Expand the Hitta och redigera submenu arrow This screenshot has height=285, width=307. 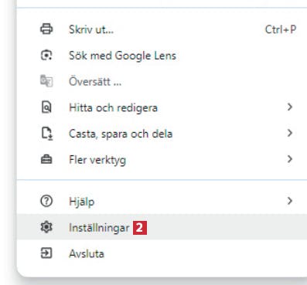pyautogui.click(x=290, y=107)
